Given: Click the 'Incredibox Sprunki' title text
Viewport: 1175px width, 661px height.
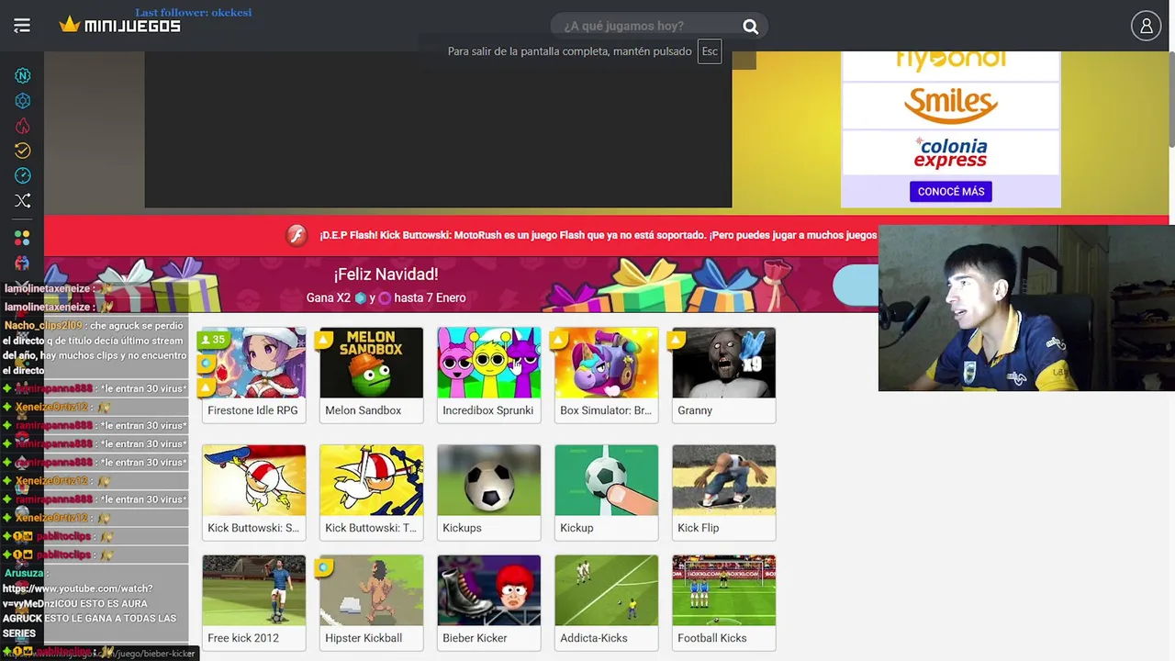Looking at the screenshot, I should pyautogui.click(x=487, y=410).
